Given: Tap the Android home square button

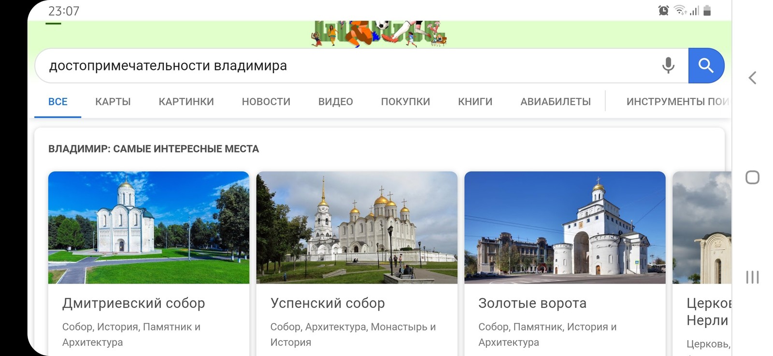Looking at the screenshot, I should coord(752,178).
